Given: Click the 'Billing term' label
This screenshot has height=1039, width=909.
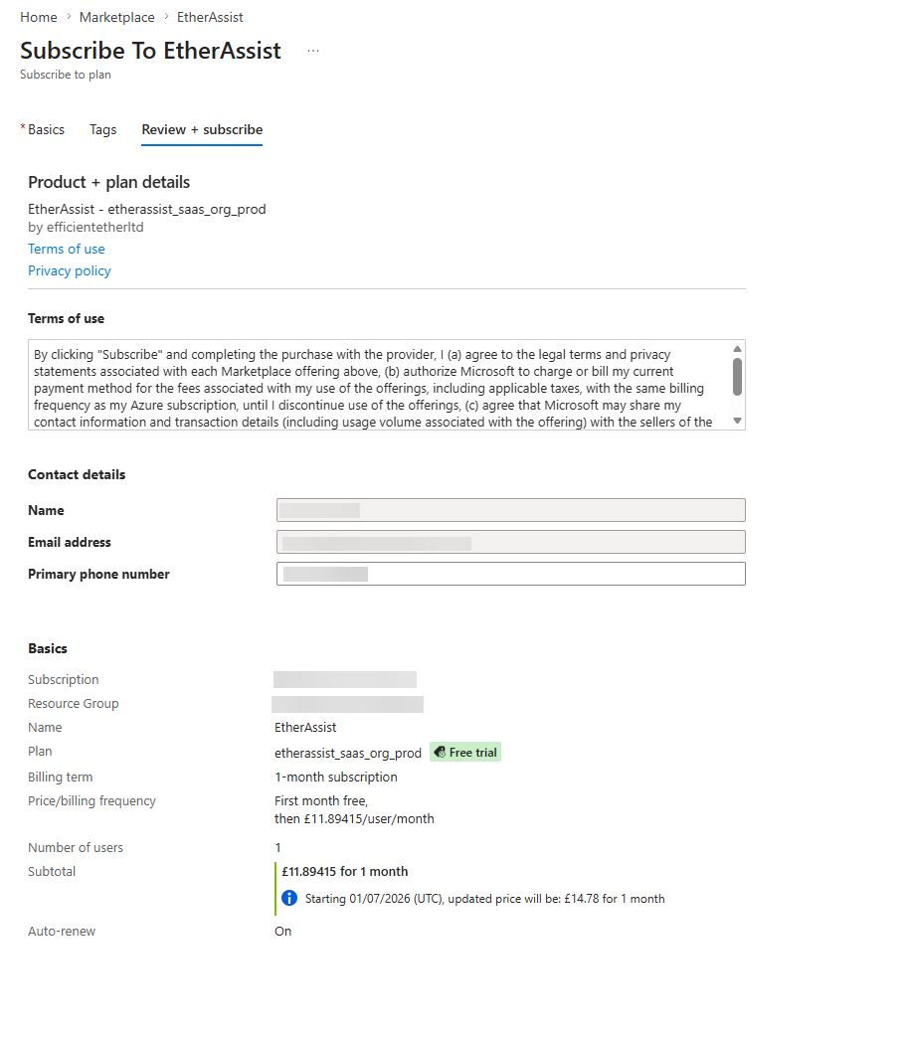Looking at the screenshot, I should pyautogui.click(x=60, y=778).
